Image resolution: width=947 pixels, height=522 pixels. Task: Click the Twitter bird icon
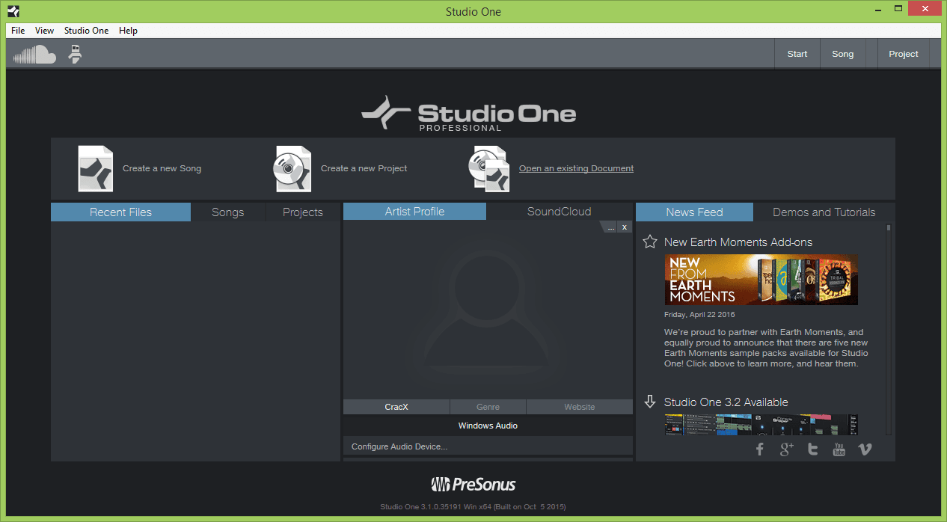812,449
